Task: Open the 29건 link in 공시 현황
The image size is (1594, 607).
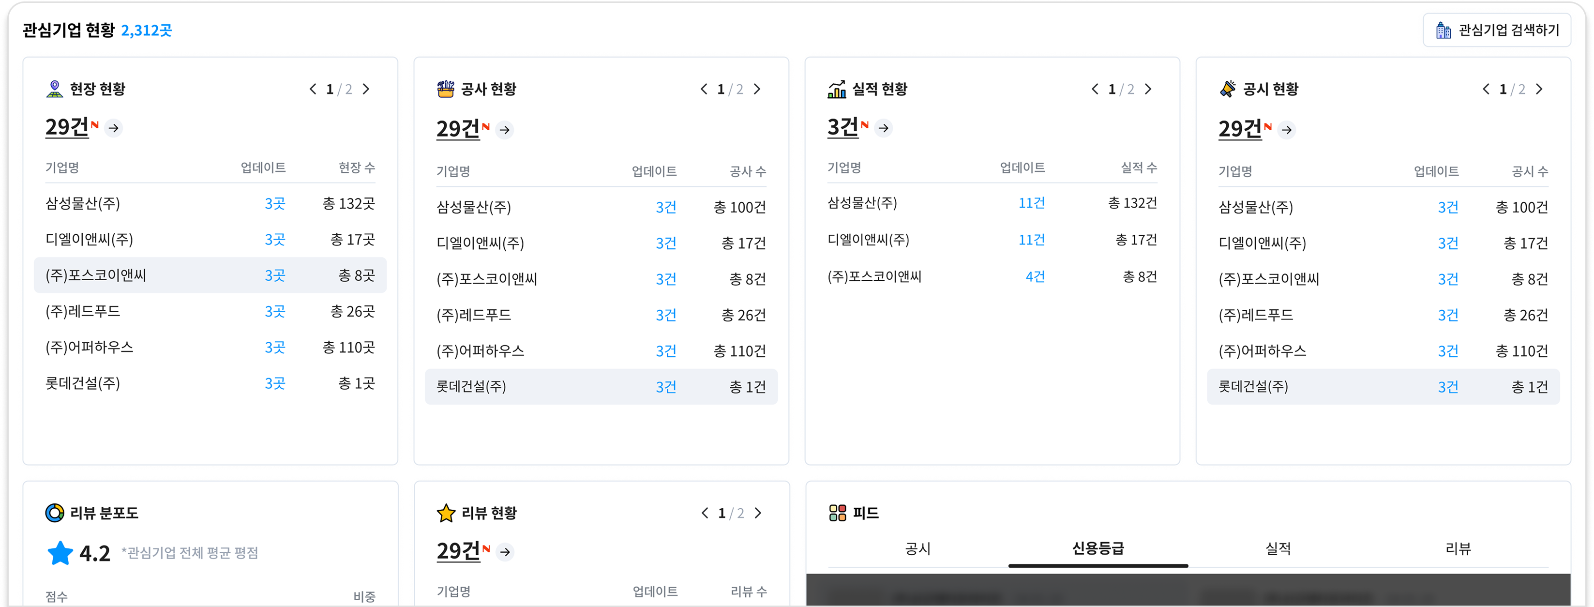Action: (x=1240, y=129)
